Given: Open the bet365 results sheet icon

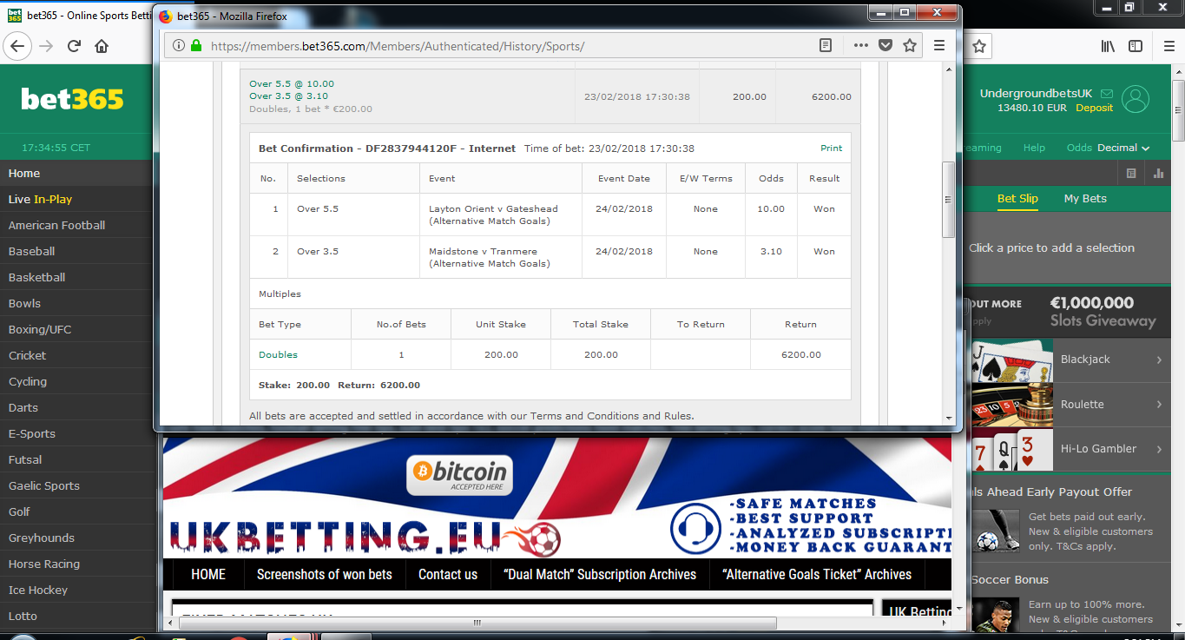Looking at the screenshot, I should [1130, 173].
